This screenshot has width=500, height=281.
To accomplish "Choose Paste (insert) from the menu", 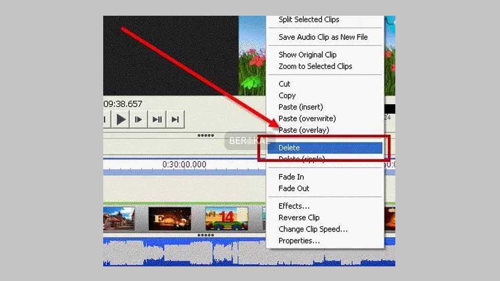I will coord(300,107).
